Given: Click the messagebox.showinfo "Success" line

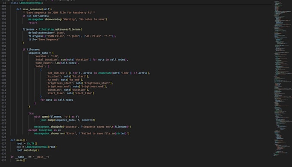Looking at the screenshot, I should [x=83, y=127].
